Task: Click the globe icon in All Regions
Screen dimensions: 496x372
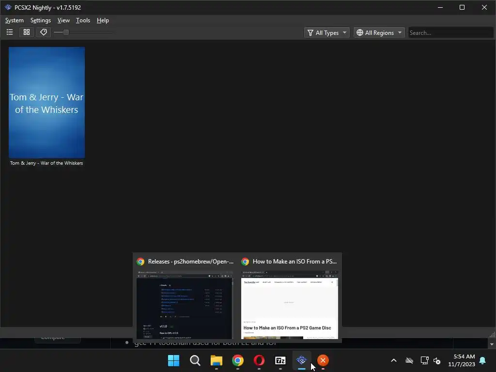Action: pos(360,32)
